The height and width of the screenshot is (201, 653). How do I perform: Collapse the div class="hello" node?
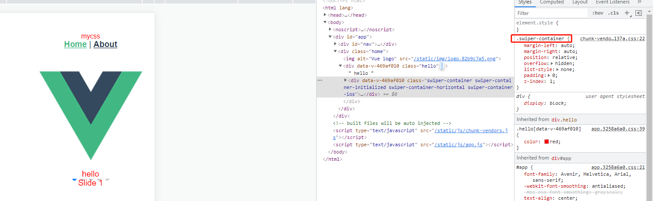[x=341, y=66]
